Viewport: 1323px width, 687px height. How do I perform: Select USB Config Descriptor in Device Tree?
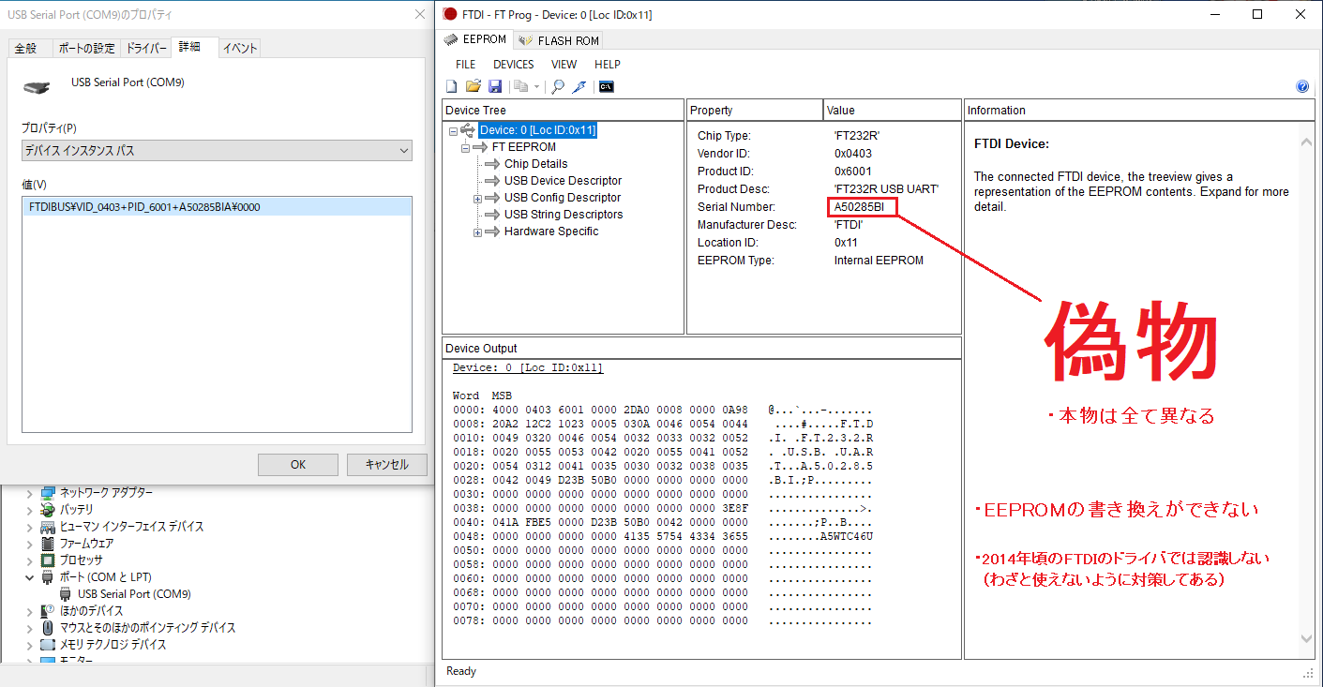563,198
